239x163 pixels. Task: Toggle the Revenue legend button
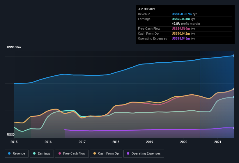[x=17, y=154]
